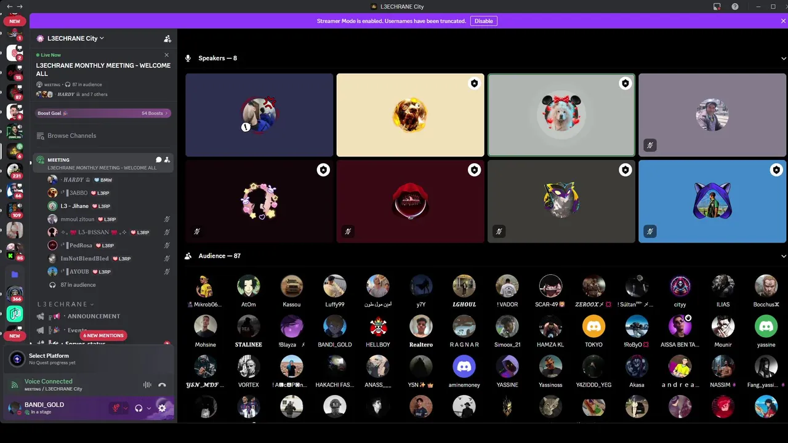Click moderator shield on the blue speaker tile

pyautogui.click(x=776, y=170)
